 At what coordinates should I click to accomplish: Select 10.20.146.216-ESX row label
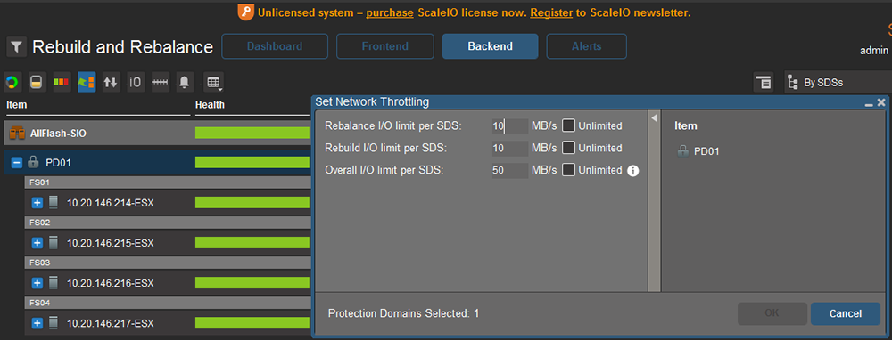pos(111,283)
